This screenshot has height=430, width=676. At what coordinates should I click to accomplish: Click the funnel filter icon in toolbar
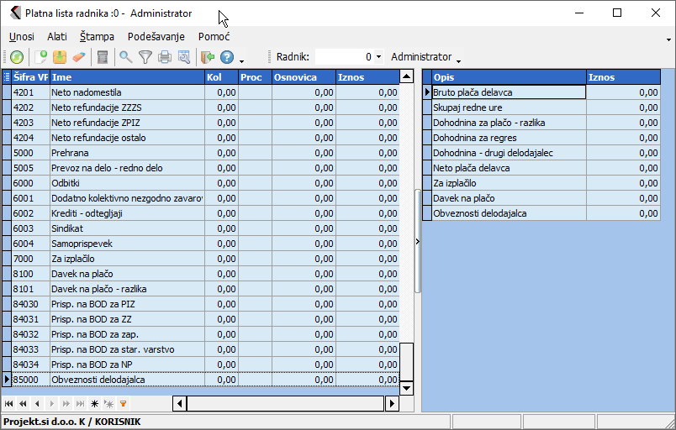[145, 57]
